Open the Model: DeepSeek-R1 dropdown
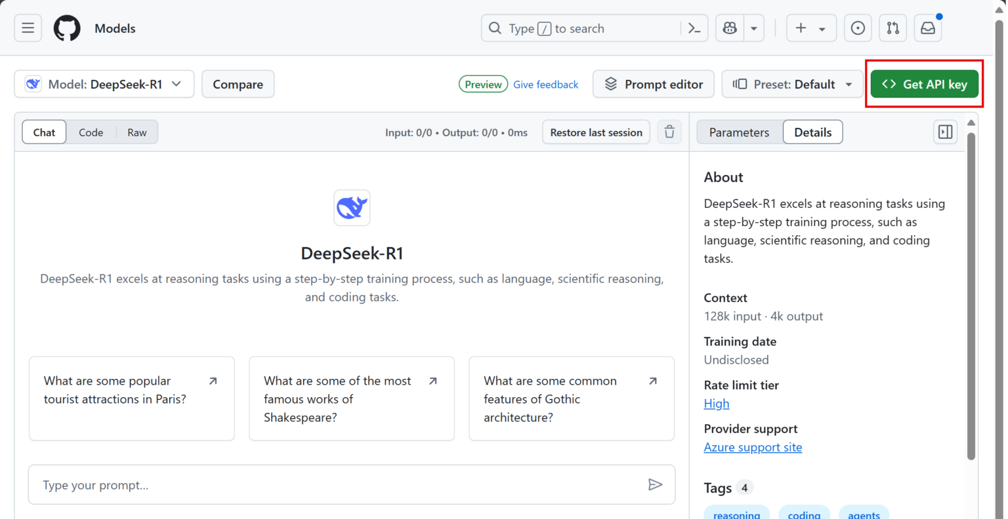 (x=104, y=84)
